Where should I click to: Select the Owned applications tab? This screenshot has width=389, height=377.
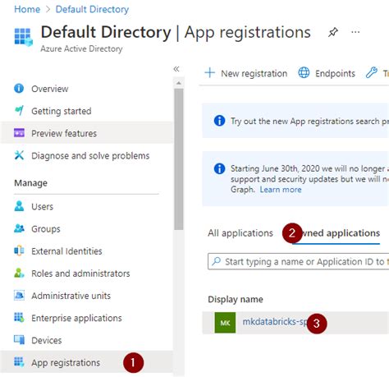[x=336, y=233]
